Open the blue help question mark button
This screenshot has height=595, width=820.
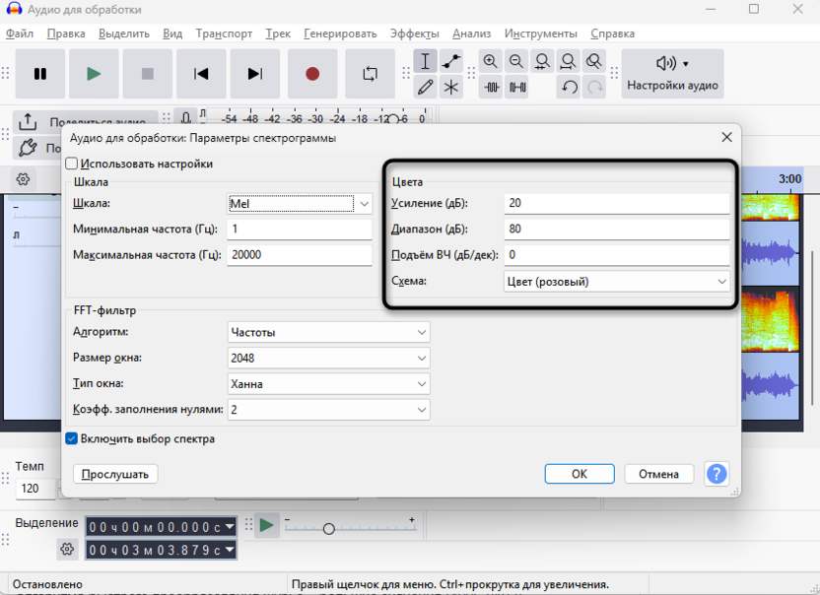click(x=717, y=474)
